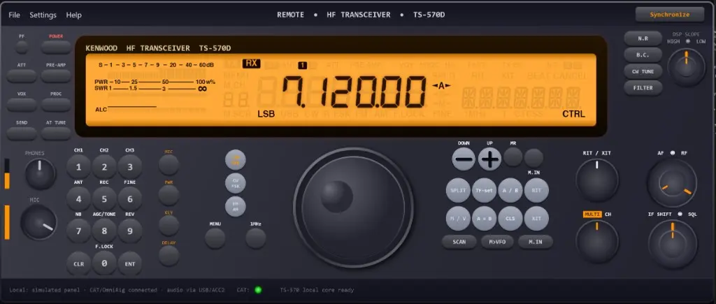
Task: Click the CLS clear button
Action: (510, 218)
